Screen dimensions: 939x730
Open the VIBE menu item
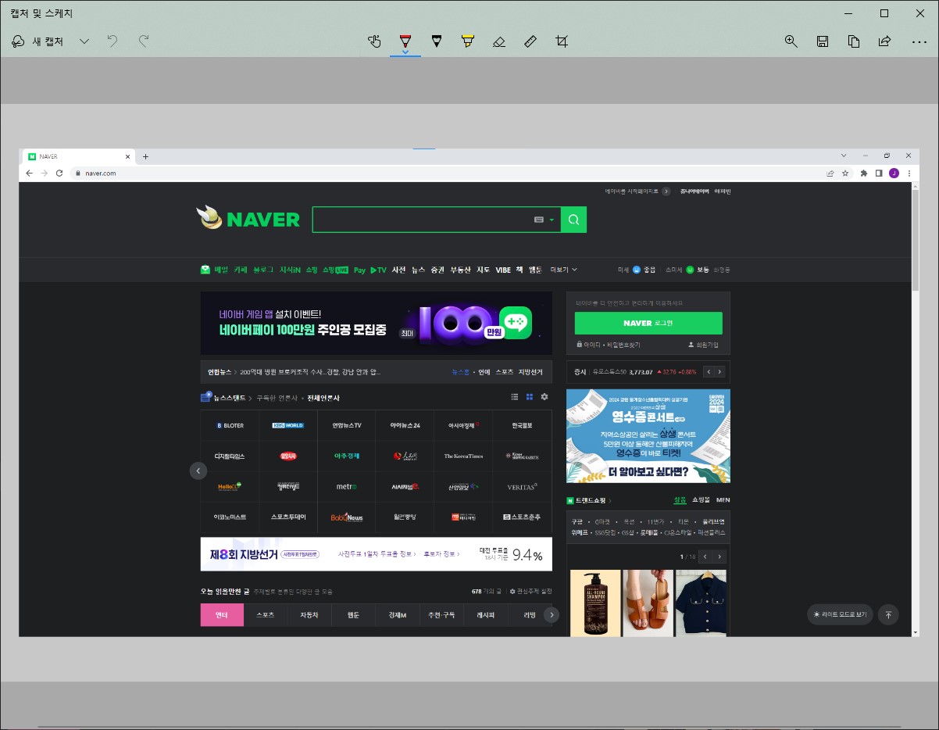click(x=502, y=270)
